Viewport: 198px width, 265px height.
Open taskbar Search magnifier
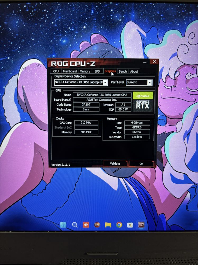click(x=75, y=225)
